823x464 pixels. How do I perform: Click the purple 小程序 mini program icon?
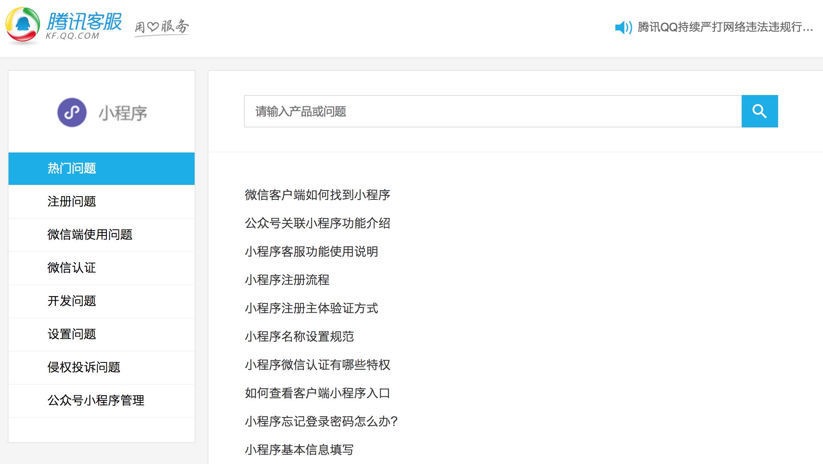(72, 112)
